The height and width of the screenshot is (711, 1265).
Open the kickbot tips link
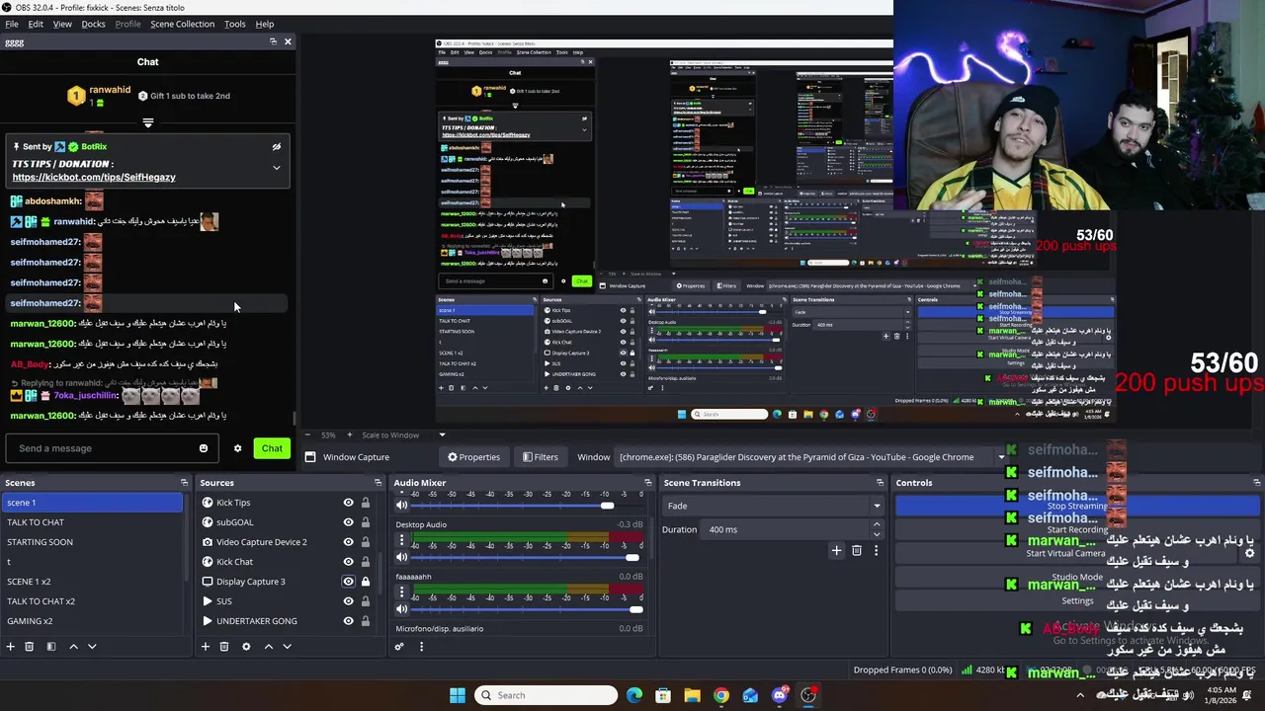point(94,178)
